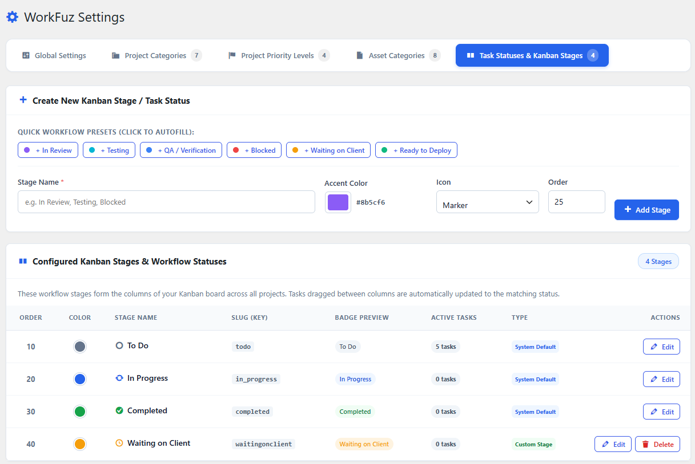Edit the Completed stage

(661, 412)
